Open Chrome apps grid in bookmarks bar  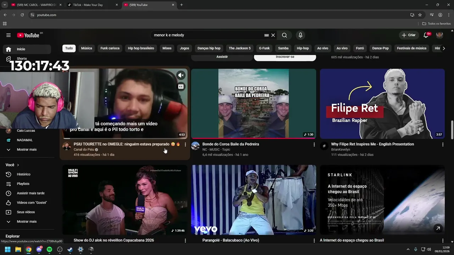5,24
